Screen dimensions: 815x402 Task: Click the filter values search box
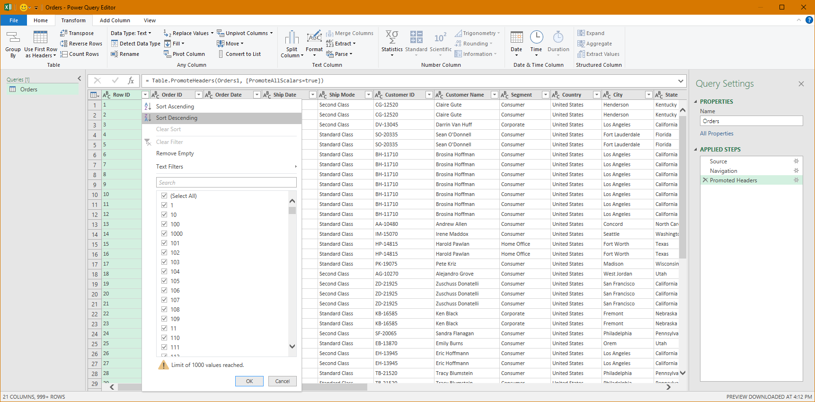click(x=226, y=183)
